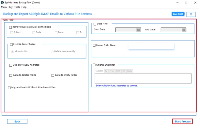
Task: Select the Move to bin radio button
Action: click(x=12, y=52)
